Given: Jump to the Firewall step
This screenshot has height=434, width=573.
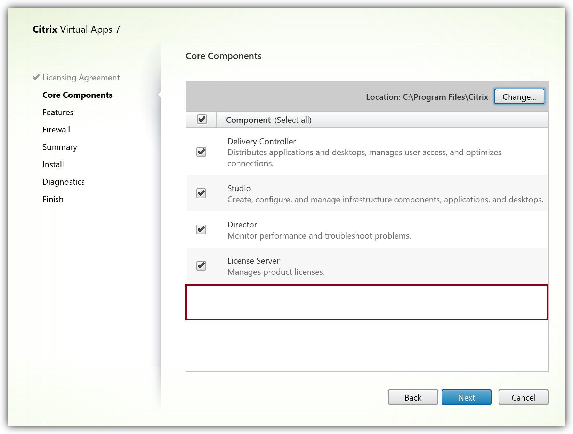Looking at the screenshot, I should [x=56, y=130].
